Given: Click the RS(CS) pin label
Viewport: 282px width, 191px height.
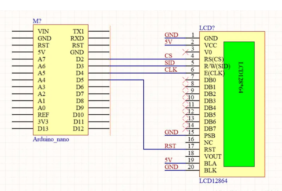Looking at the screenshot, I should point(214,59).
